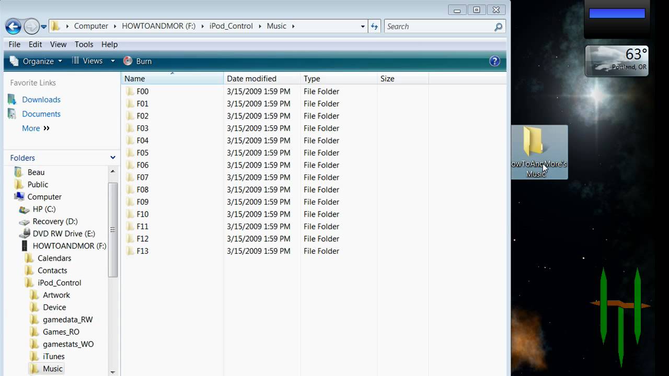Click the search magnifier icon
Viewport: 669px width, 376px height.
[x=498, y=27]
